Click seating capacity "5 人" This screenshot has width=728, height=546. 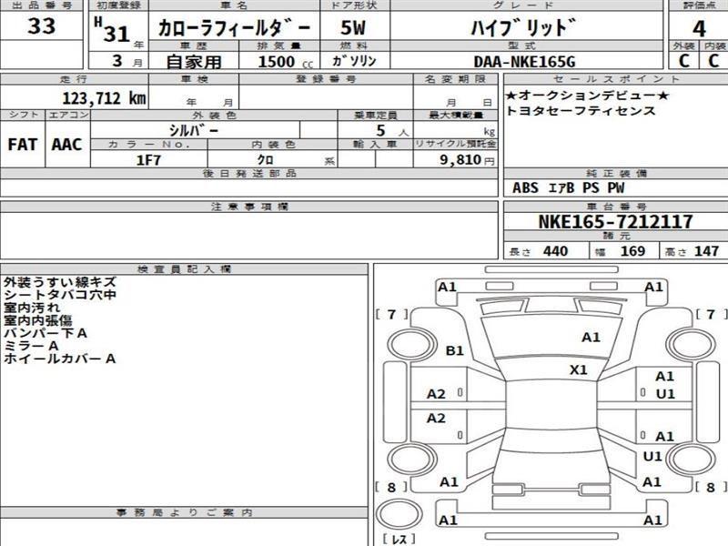click(392, 131)
